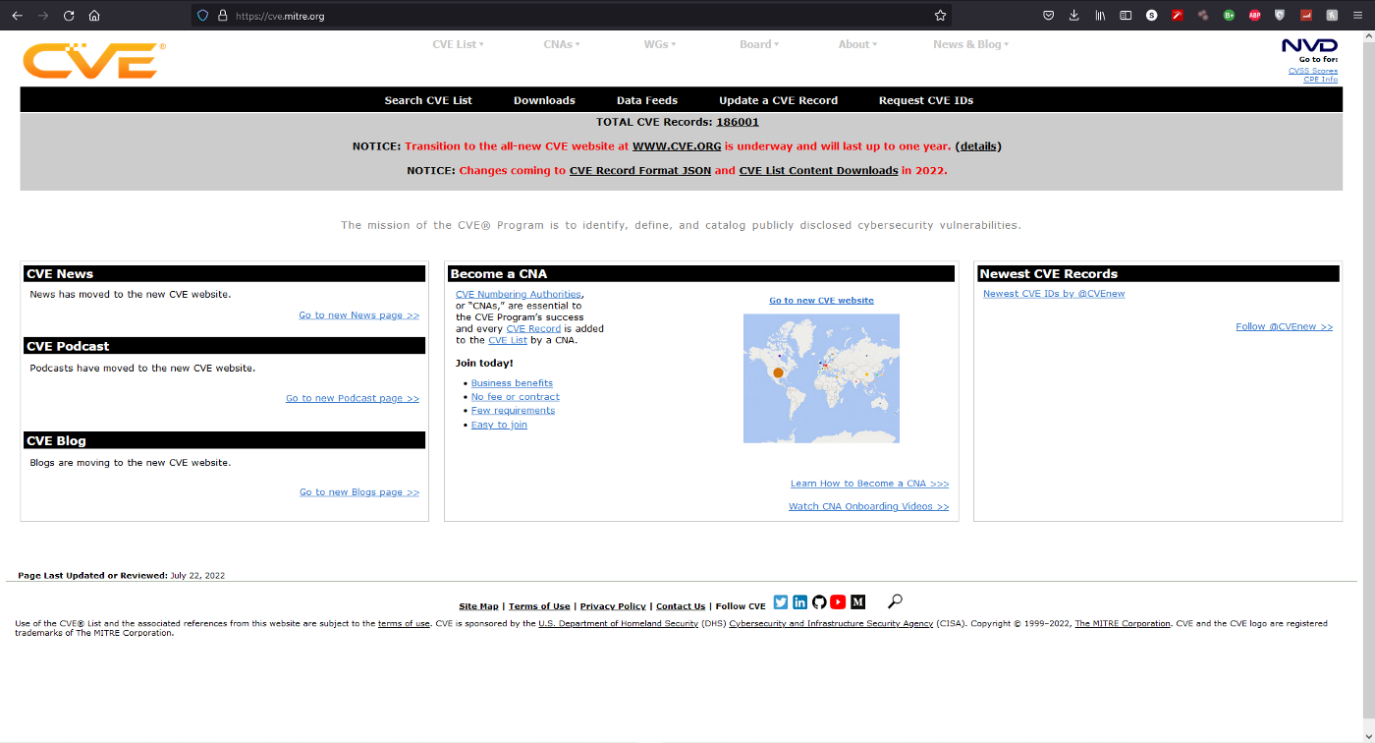Open Search CVE List in black bar
1375x743 pixels.
click(x=428, y=100)
